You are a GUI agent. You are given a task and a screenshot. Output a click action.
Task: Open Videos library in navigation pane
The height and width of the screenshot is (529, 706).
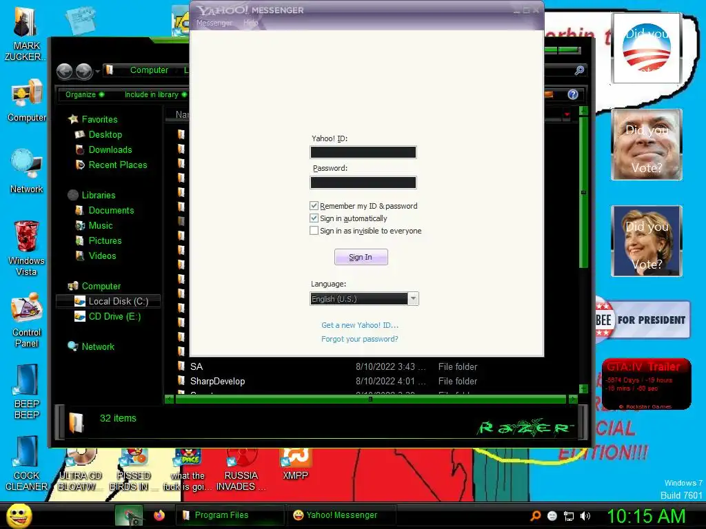point(102,256)
